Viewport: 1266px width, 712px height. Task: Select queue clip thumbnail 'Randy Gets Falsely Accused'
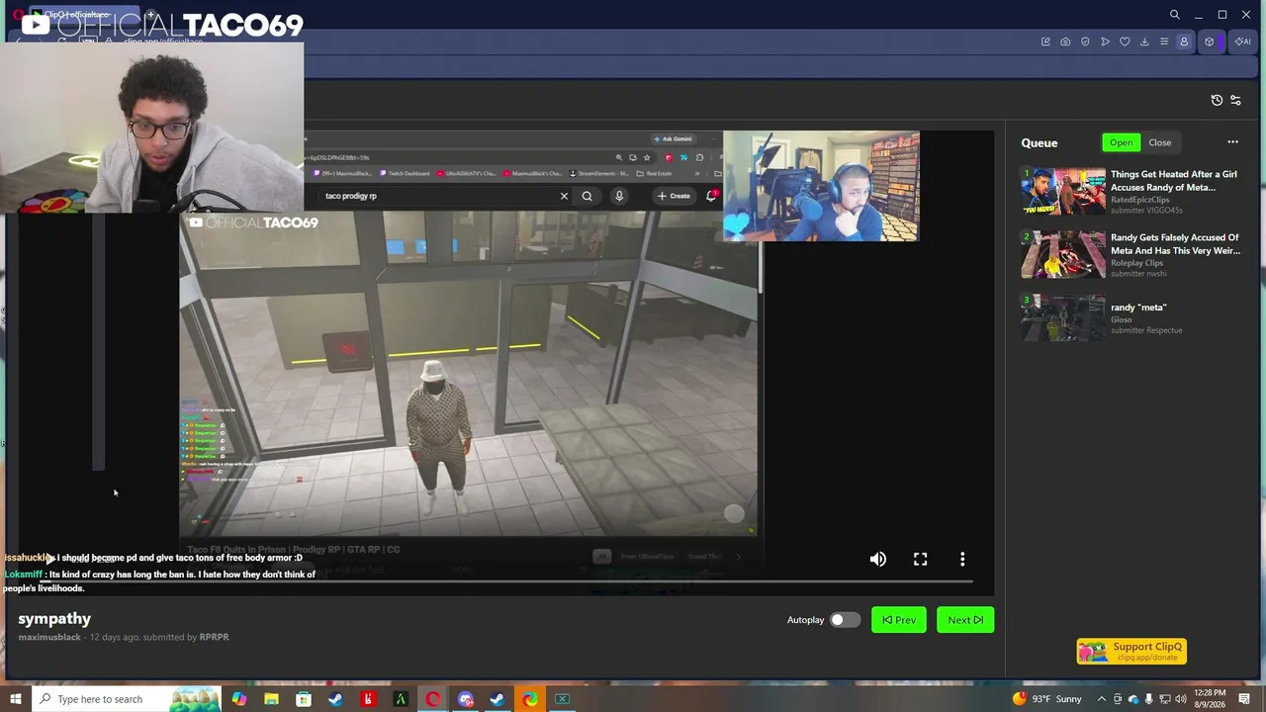[1063, 254]
